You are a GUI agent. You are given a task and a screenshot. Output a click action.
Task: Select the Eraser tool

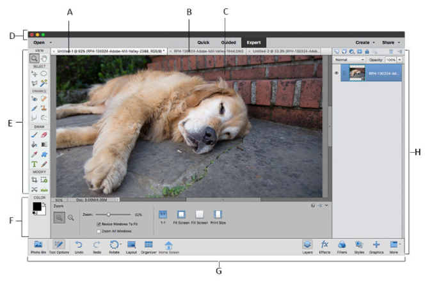44,135
